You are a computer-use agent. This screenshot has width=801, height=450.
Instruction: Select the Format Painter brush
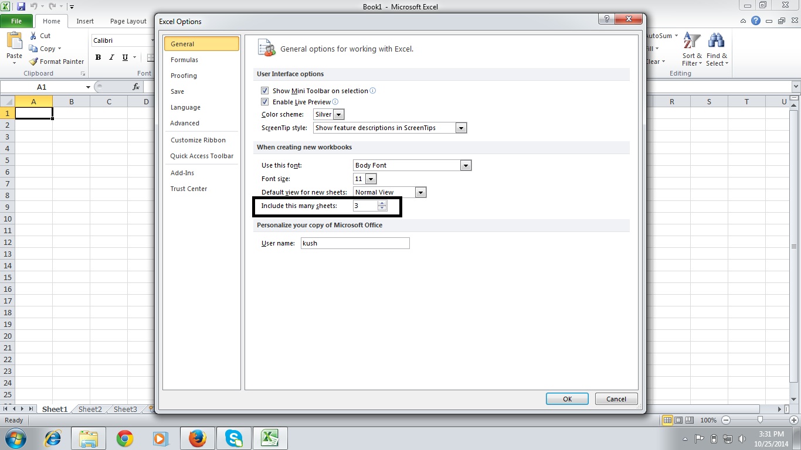(33, 62)
